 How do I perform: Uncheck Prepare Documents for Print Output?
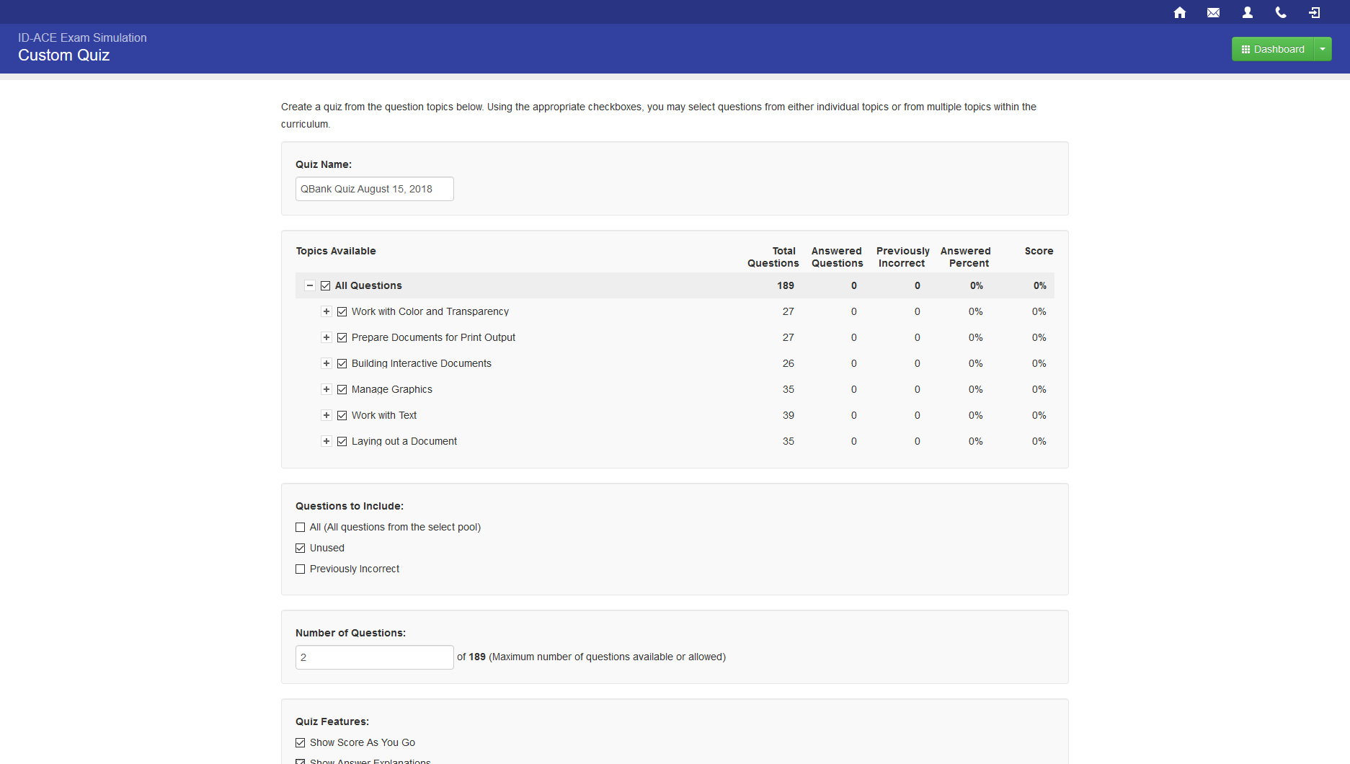[x=342, y=337]
